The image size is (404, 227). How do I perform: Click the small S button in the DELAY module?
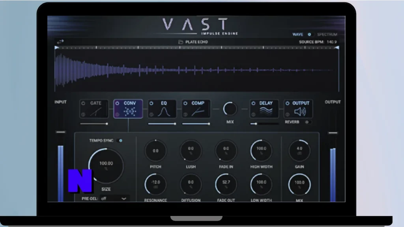(x=253, y=115)
